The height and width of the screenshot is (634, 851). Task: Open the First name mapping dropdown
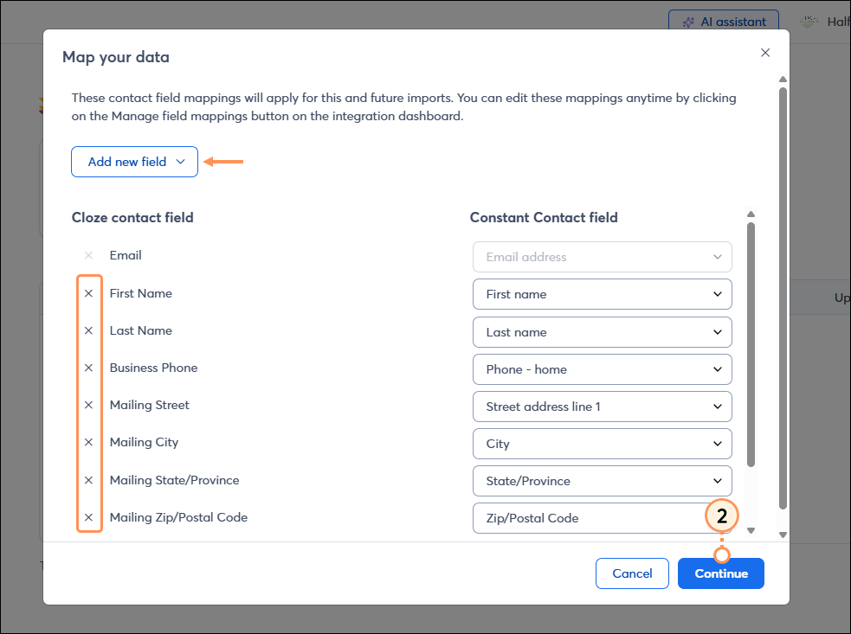(x=602, y=294)
